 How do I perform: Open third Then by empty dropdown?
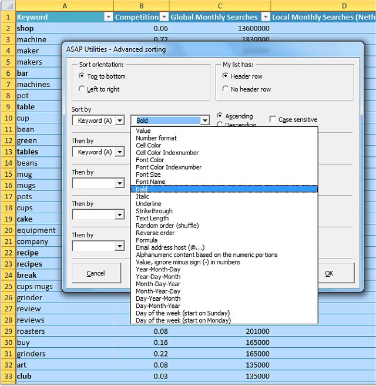(120, 214)
